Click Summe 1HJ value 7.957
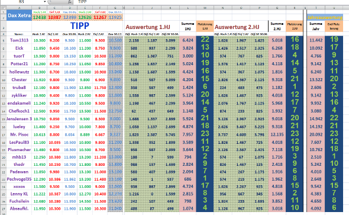The width and height of the screenshot is (349, 215). [188, 134]
